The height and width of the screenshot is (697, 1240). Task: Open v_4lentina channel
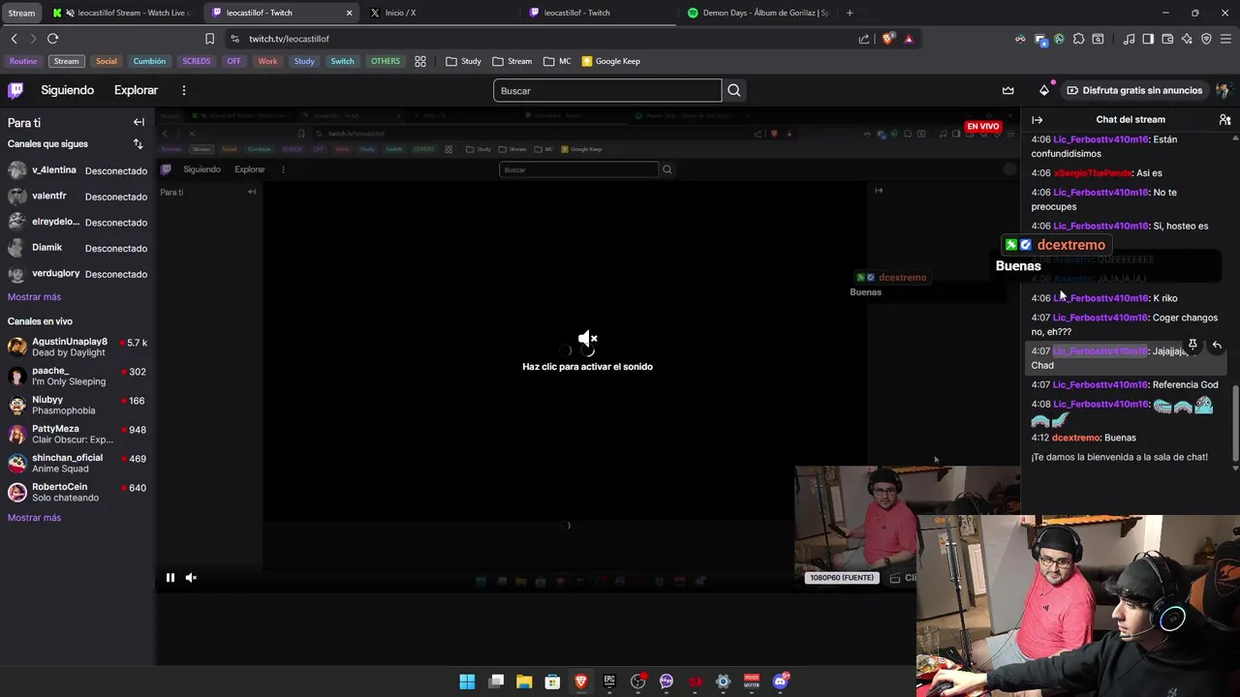coord(77,170)
